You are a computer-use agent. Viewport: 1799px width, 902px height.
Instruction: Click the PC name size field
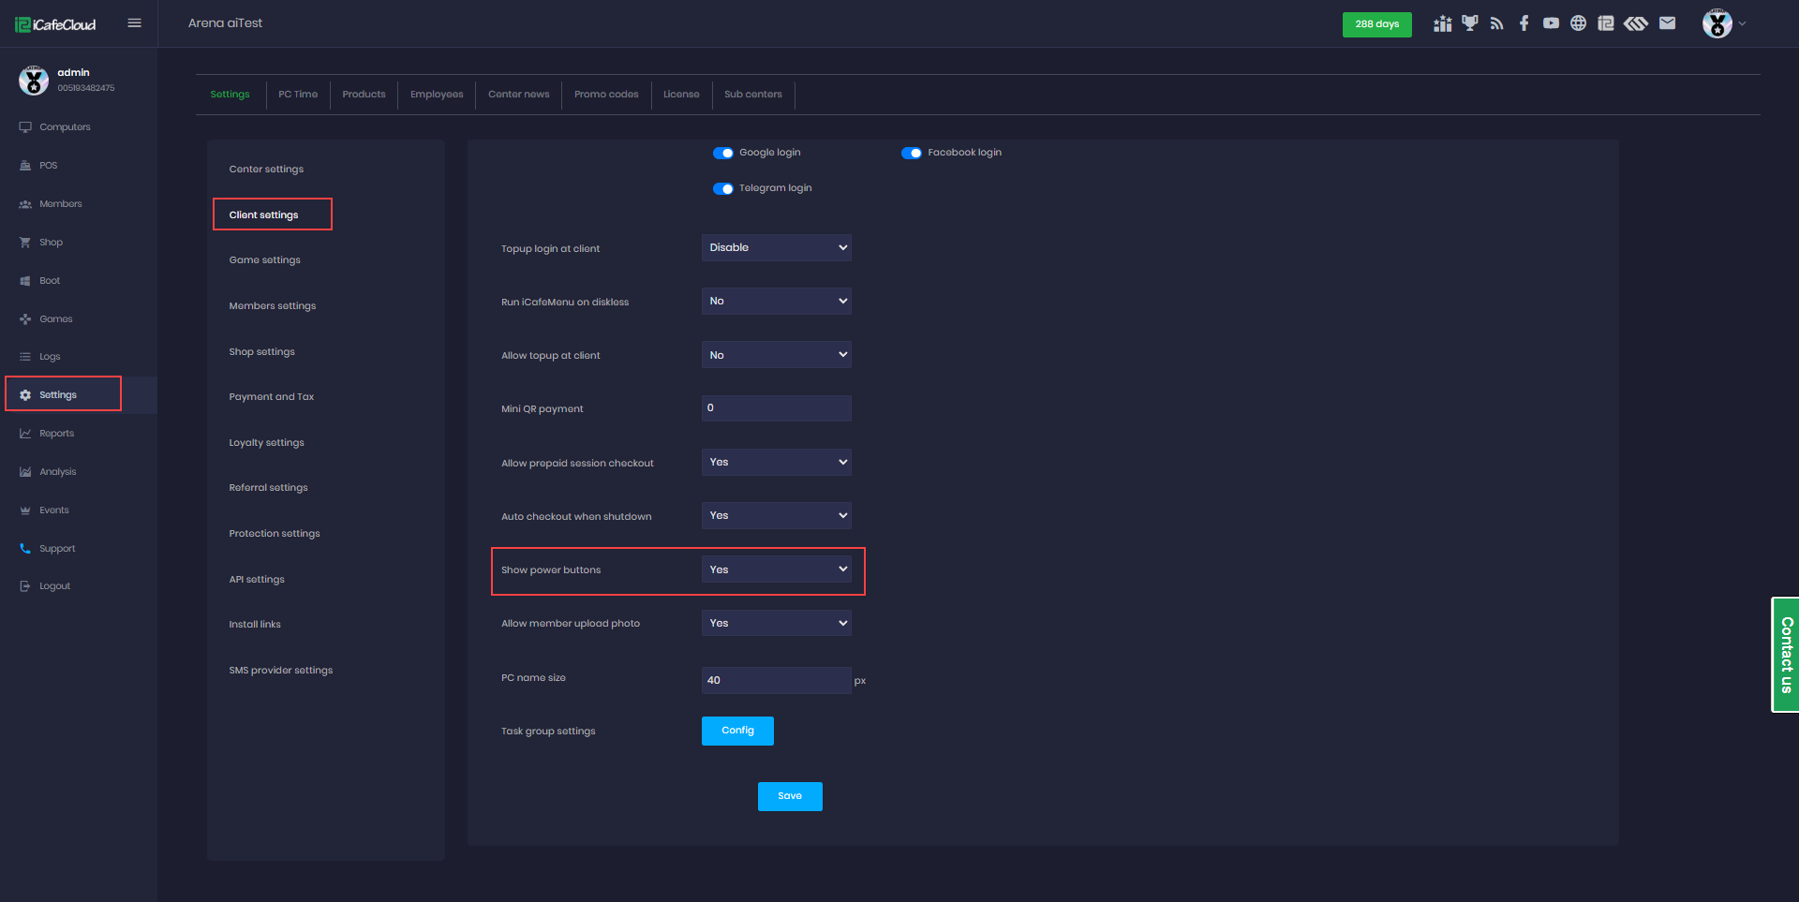[776, 680]
